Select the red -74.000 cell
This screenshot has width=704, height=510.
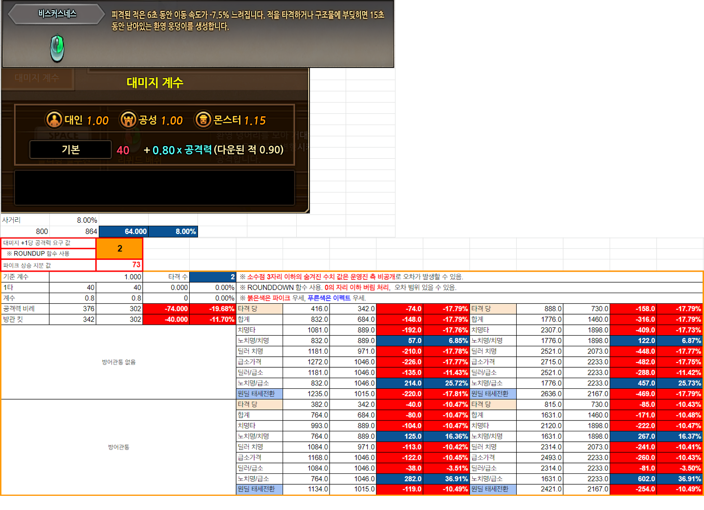(166, 309)
